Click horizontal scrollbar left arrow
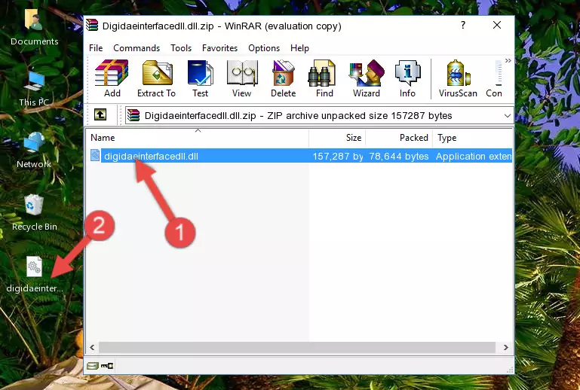 pos(92,347)
